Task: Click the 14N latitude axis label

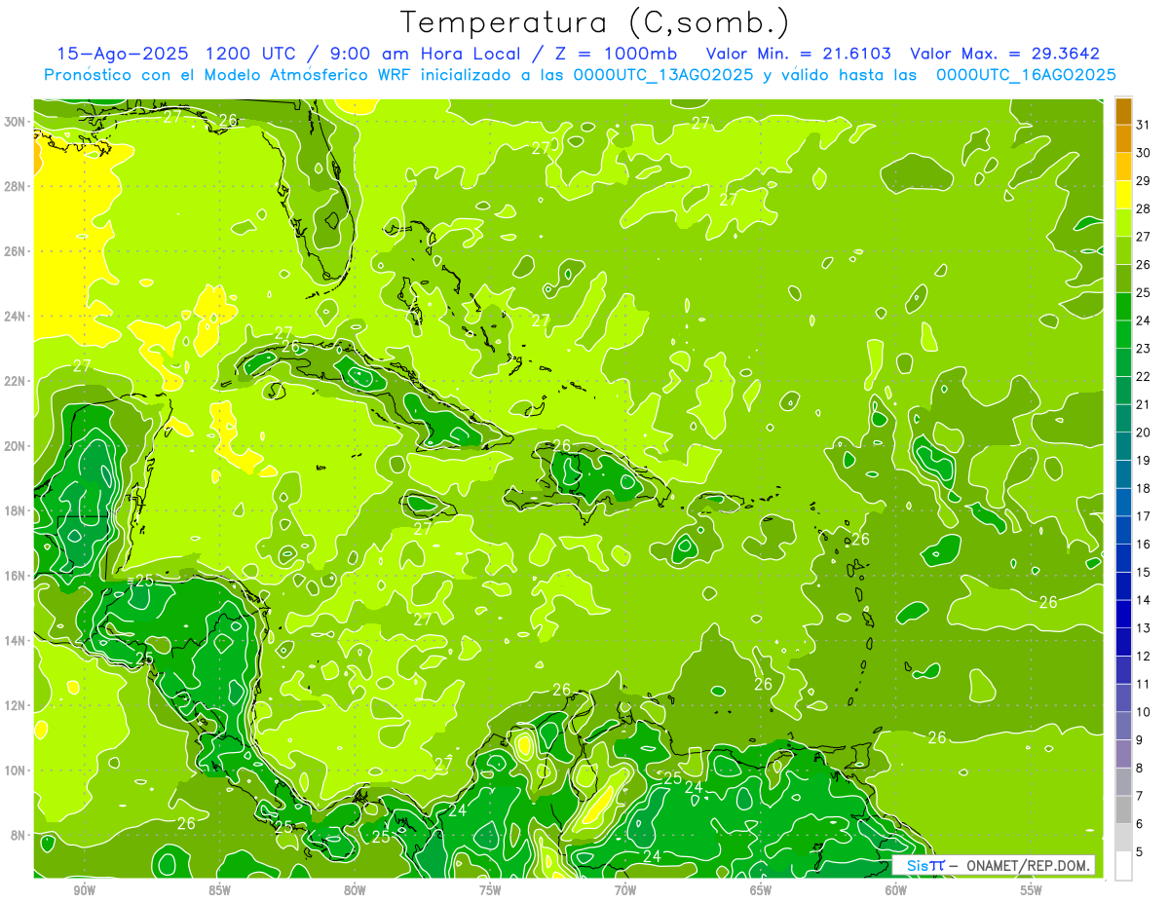Action: (x=15, y=640)
